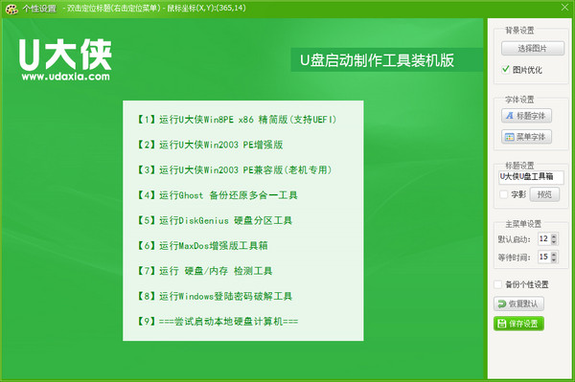Select menu entry 【5】 DiskGenius 硬盘分区工具
Viewport: 575px width, 382px height.
(214, 220)
